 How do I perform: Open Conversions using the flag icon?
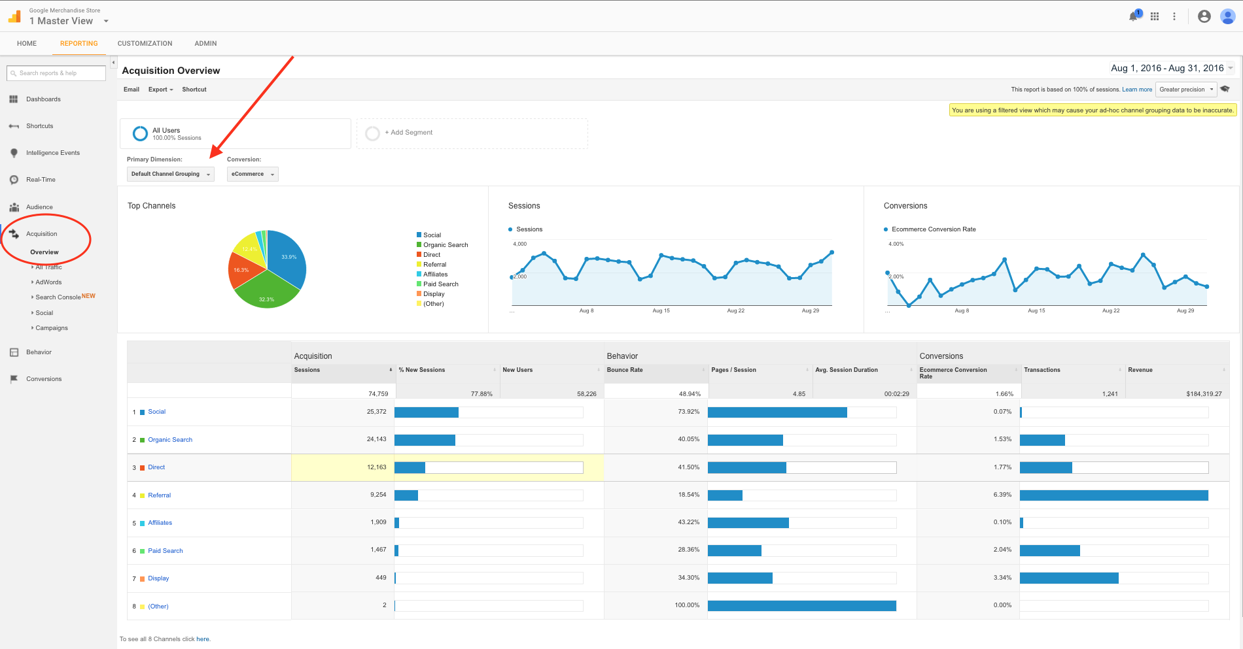pyautogui.click(x=14, y=378)
